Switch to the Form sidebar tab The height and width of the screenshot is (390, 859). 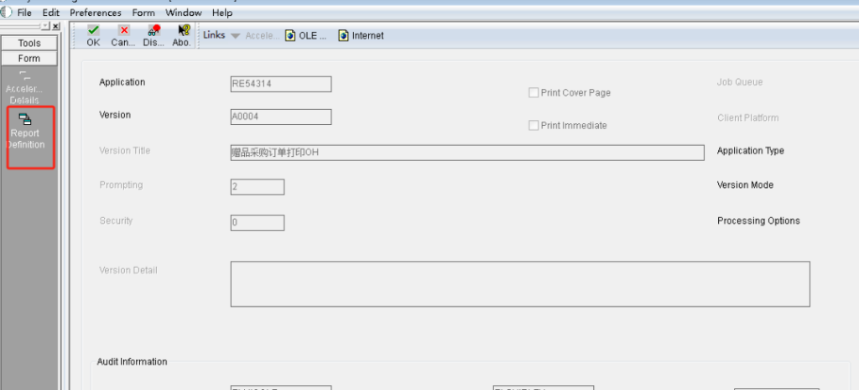click(x=29, y=58)
